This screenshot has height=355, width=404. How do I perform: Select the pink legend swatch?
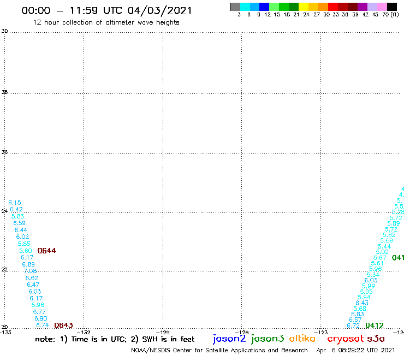point(382,7)
